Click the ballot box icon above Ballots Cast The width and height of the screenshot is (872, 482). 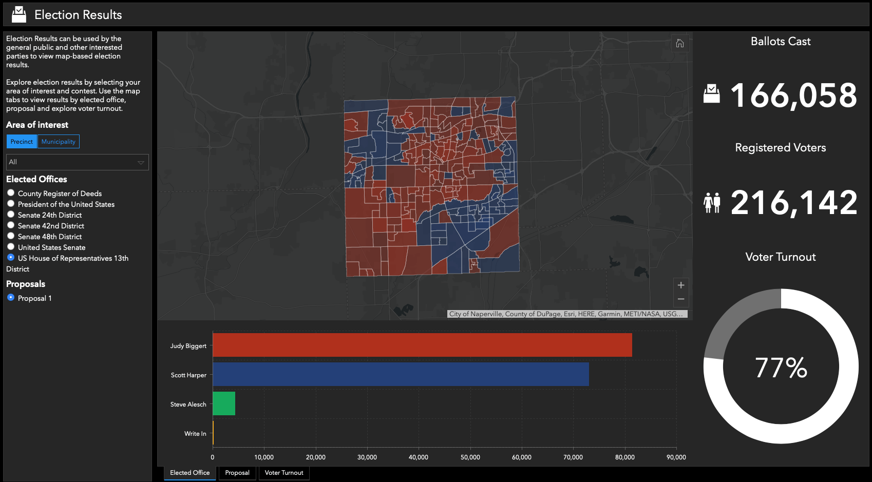(x=712, y=94)
